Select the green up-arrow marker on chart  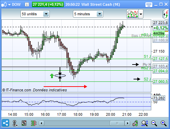pos(52,76)
